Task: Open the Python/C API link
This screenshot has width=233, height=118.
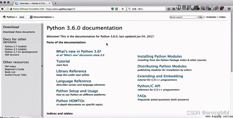Action: coord(149,86)
